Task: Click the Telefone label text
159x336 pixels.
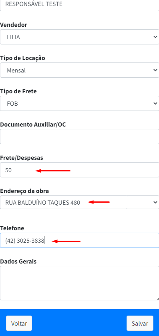Action: (12, 228)
